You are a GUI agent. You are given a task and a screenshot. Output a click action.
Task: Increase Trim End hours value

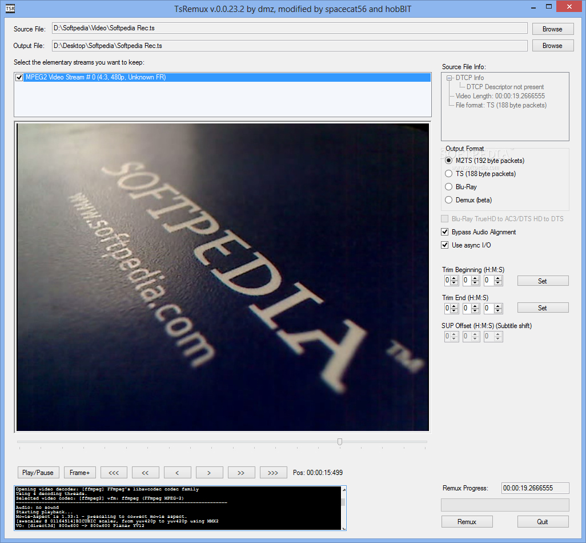pyautogui.click(x=454, y=306)
